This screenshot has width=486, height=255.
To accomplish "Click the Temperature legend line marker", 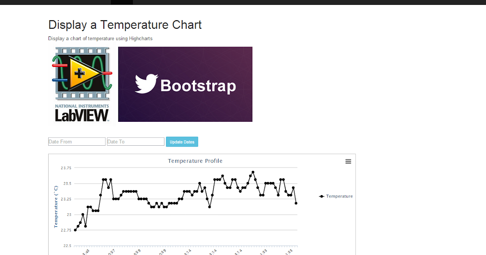I will 322,196.
